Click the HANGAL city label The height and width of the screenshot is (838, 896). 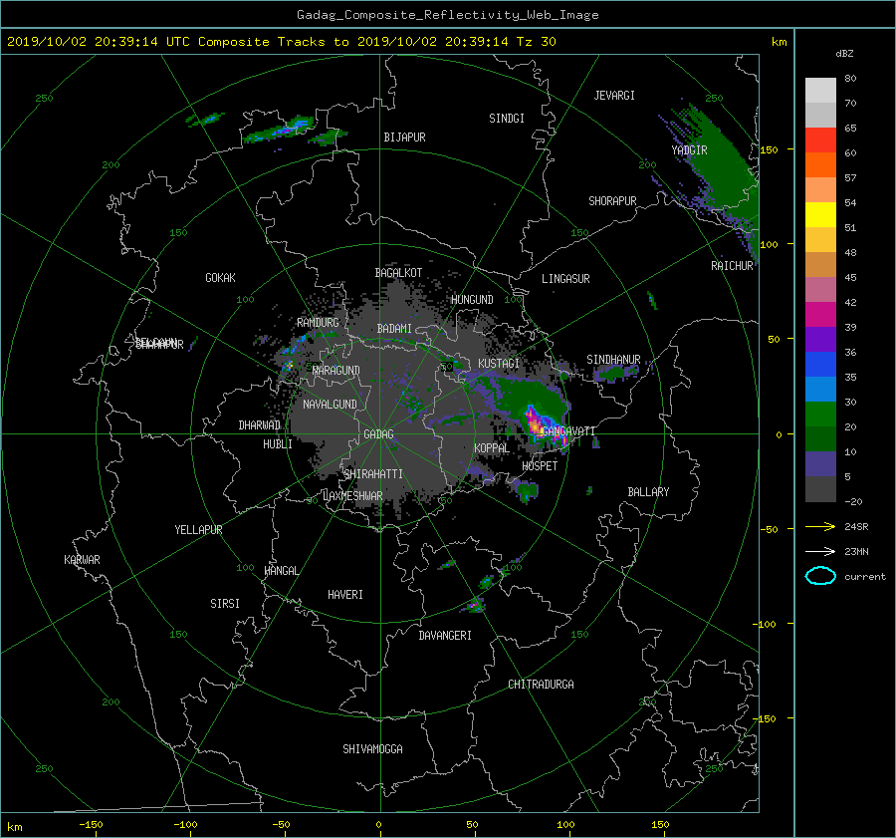(281, 571)
